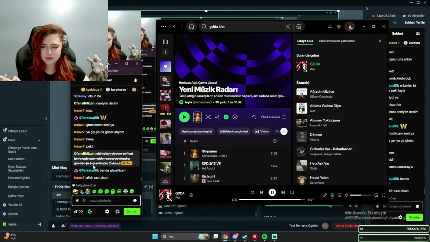Open chat settings gear icon
430x242 pixels.
tap(107, 211)
